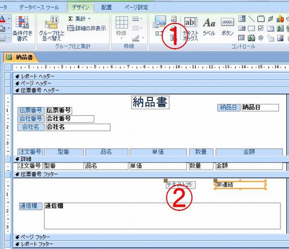Open the 枠線 gridlines dropdown
The height and width of the screenshot is (249, 289).
point(121,28)
